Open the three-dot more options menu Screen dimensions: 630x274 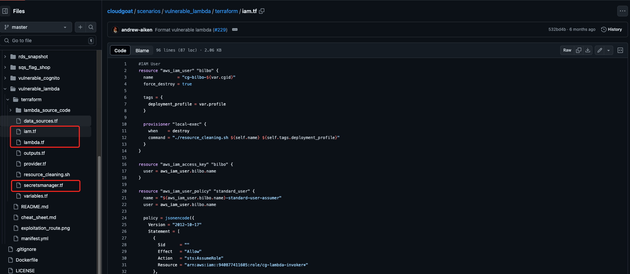pos(622,11)
